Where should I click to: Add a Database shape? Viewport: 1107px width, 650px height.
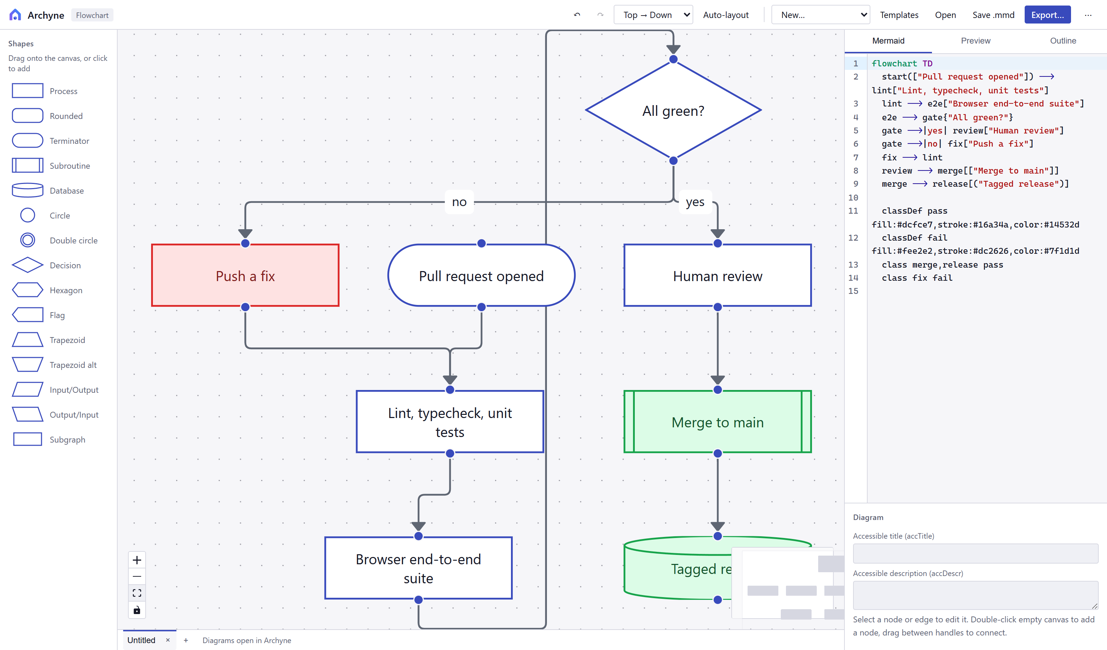coord(58,191)
